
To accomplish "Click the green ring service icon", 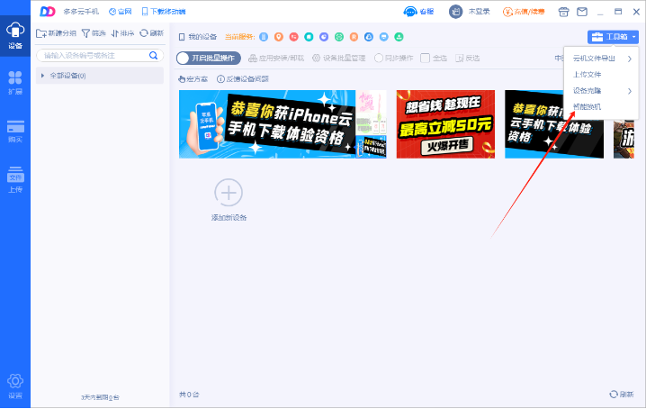I will 338,37.
